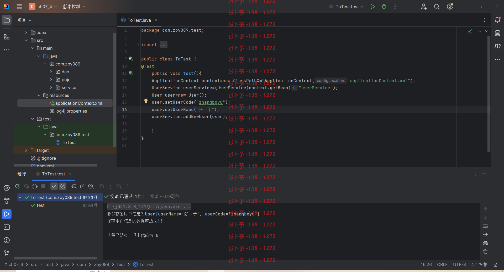Toggle soft-wrap in console
The height and width of the screenshot is (272, 504).
485,226
